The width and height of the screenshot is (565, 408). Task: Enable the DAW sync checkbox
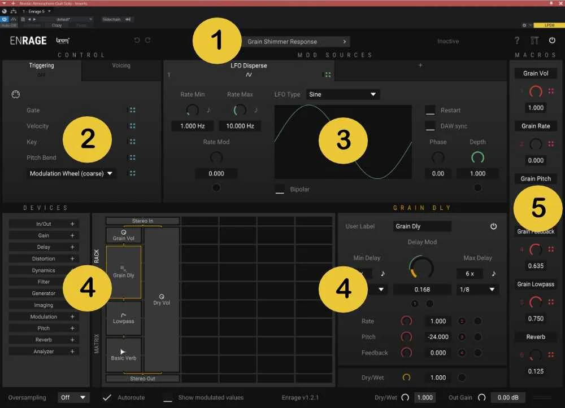(x=430, y=126)
